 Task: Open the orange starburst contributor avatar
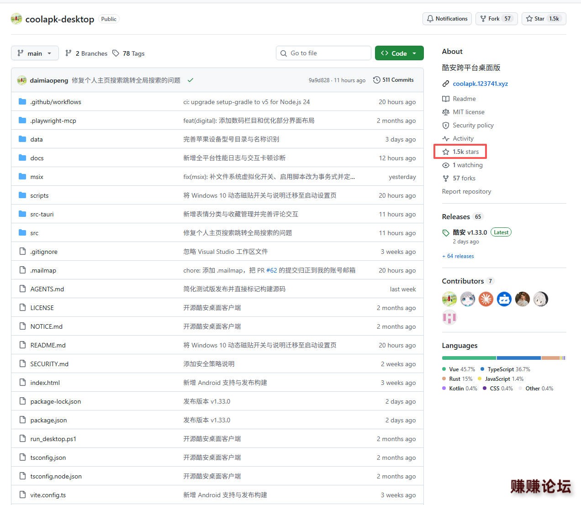point(486,299)
